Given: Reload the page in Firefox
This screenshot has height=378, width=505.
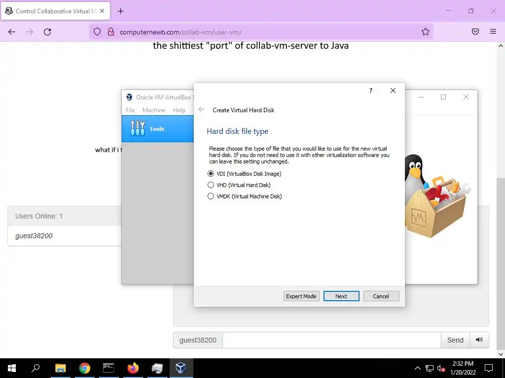Looking at the screenshot, I should [x=47, y=31].
